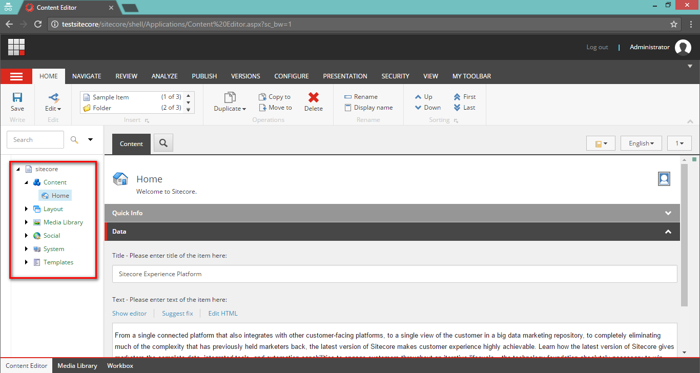
Task: Expand the Templates tree node
Action: [27, 262]
